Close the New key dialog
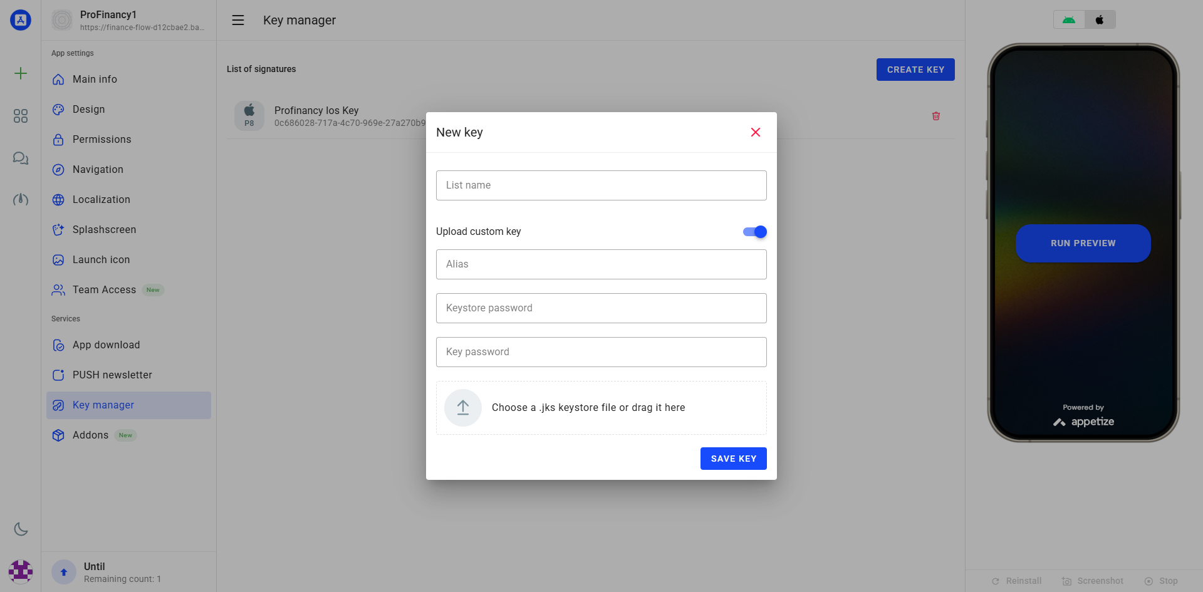The height and width of the screenshot is (592, 1203). pyautogui.click(x=756, y=132)
